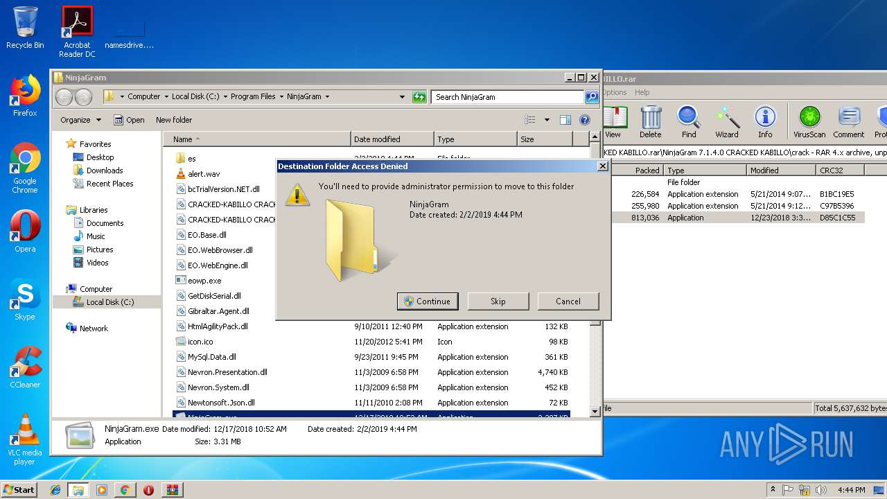Open the CCleaner desktop shortcut

click(x=25, y=367)
